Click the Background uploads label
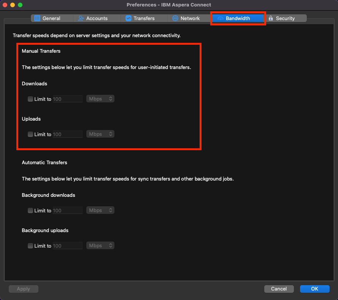The image size is (338, 300). tap(45, 230)
